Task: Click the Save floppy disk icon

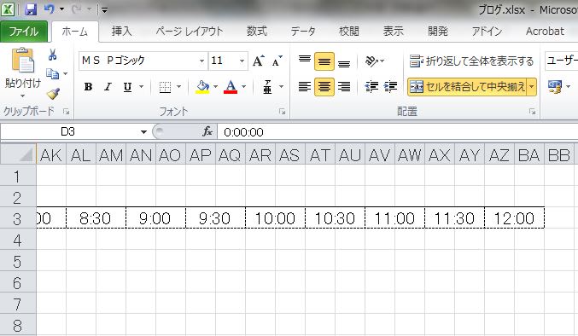Action: tap(31, 9)
